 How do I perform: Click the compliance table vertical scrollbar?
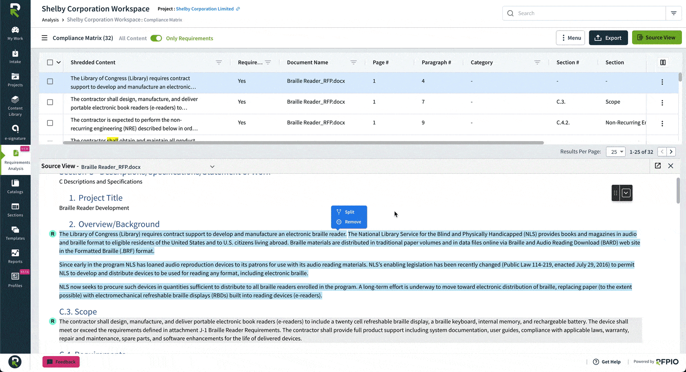coord(680,77)
